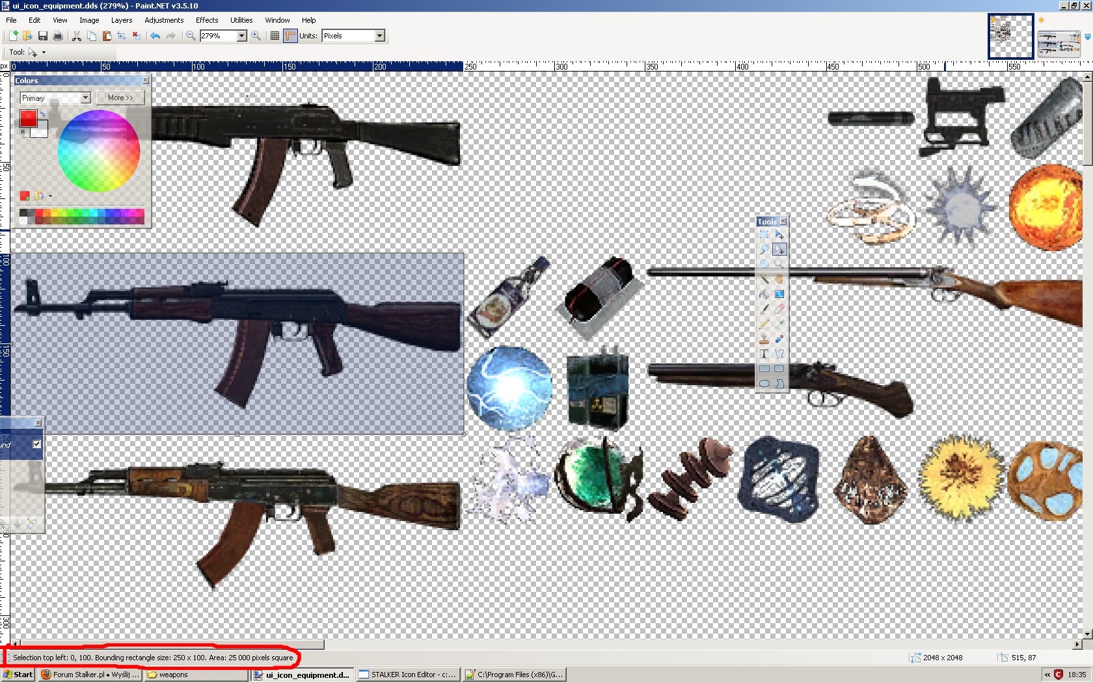The height and width of the screenshot is (683, 1093).
Task: Select the Rectangle Select tool
Action: (x=764, y=234)
